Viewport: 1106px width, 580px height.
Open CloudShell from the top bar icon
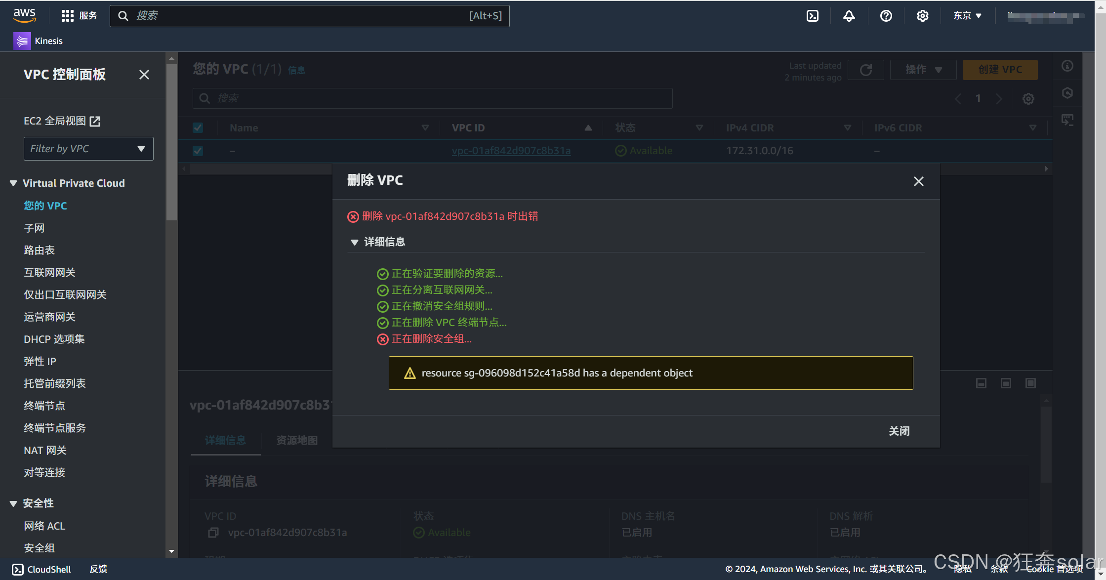tap(812, 16)
